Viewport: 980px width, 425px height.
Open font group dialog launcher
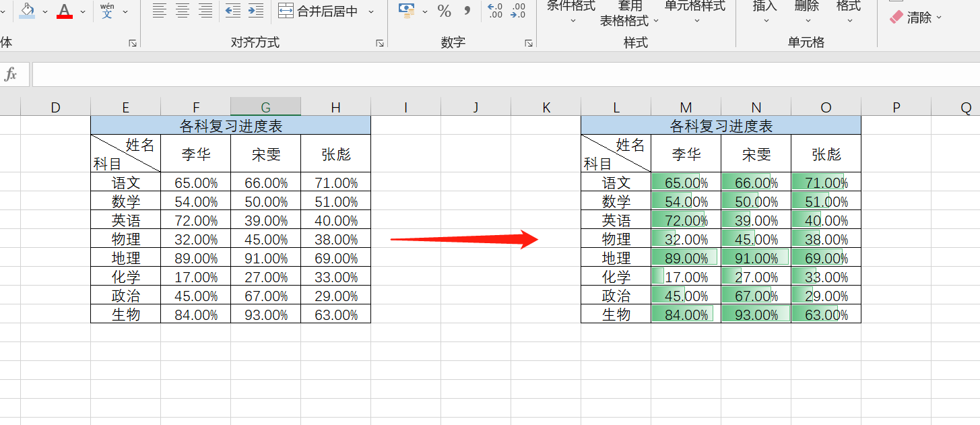(133, 43)
